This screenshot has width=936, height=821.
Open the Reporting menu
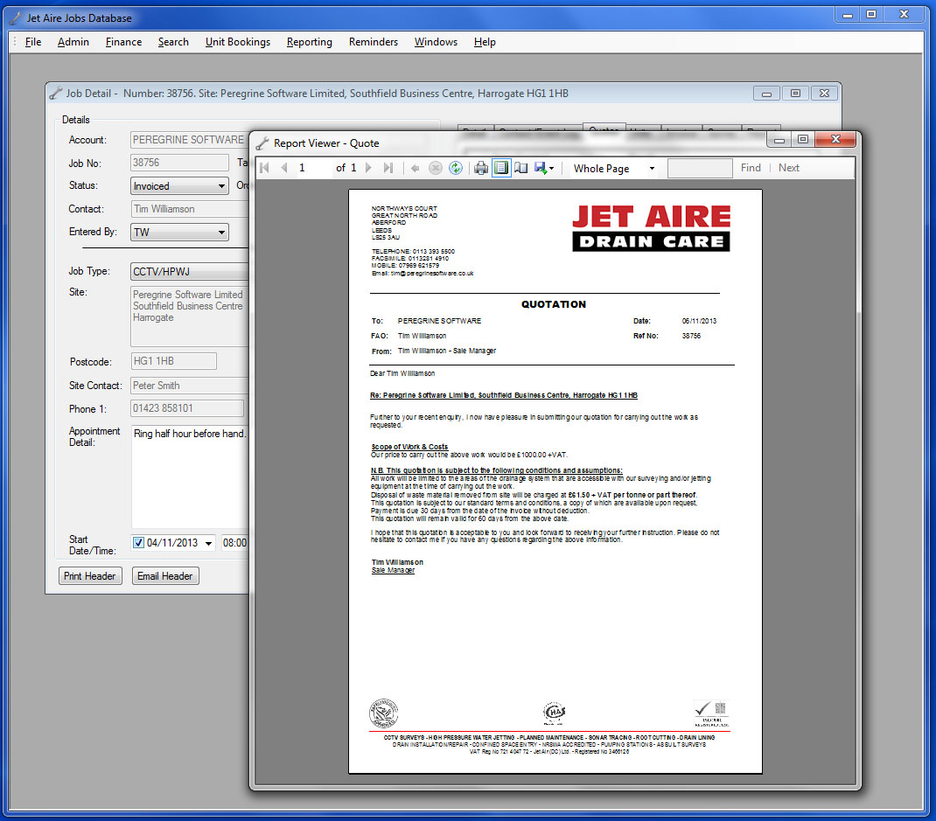pos(309,42)
